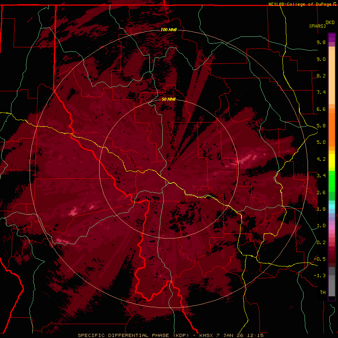Click the 50 NMI range ring label
The image size is (338, 338).
point(169,99)
